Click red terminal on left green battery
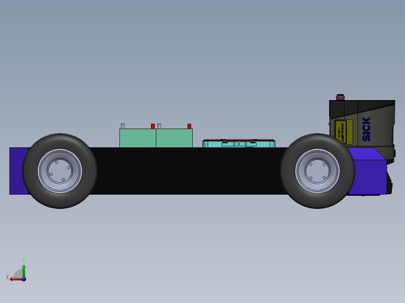405x303 pixels. (x=153, y=126)
